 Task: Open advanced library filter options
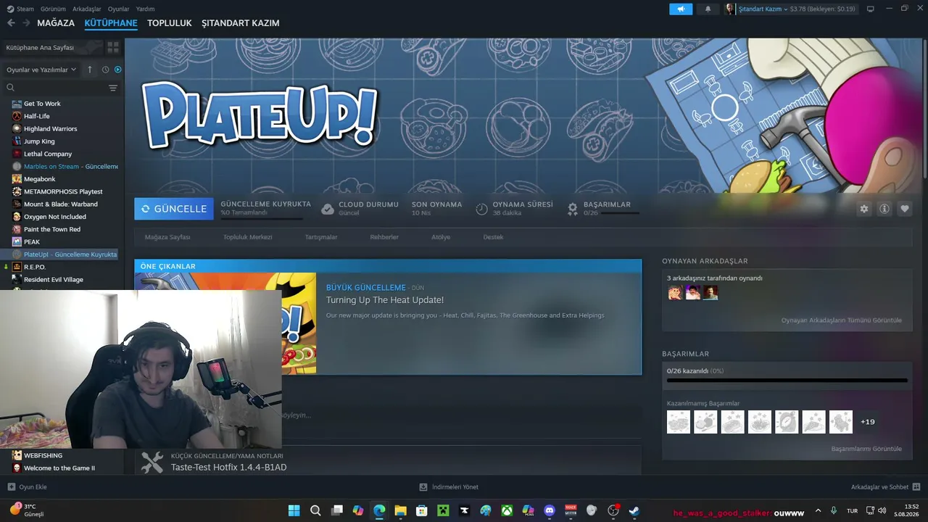click(x=113, y=88)
